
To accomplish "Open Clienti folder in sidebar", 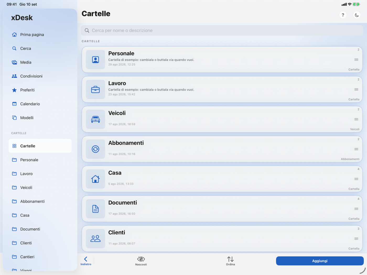I will click(40, 243).
